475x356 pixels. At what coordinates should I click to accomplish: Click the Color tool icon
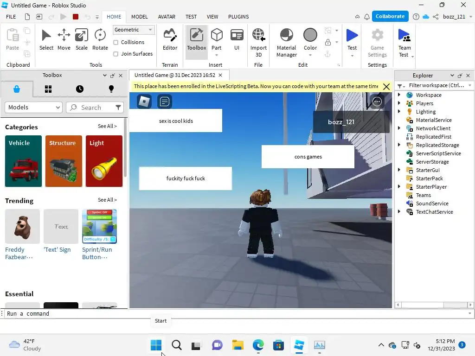(x=310, y=35)
